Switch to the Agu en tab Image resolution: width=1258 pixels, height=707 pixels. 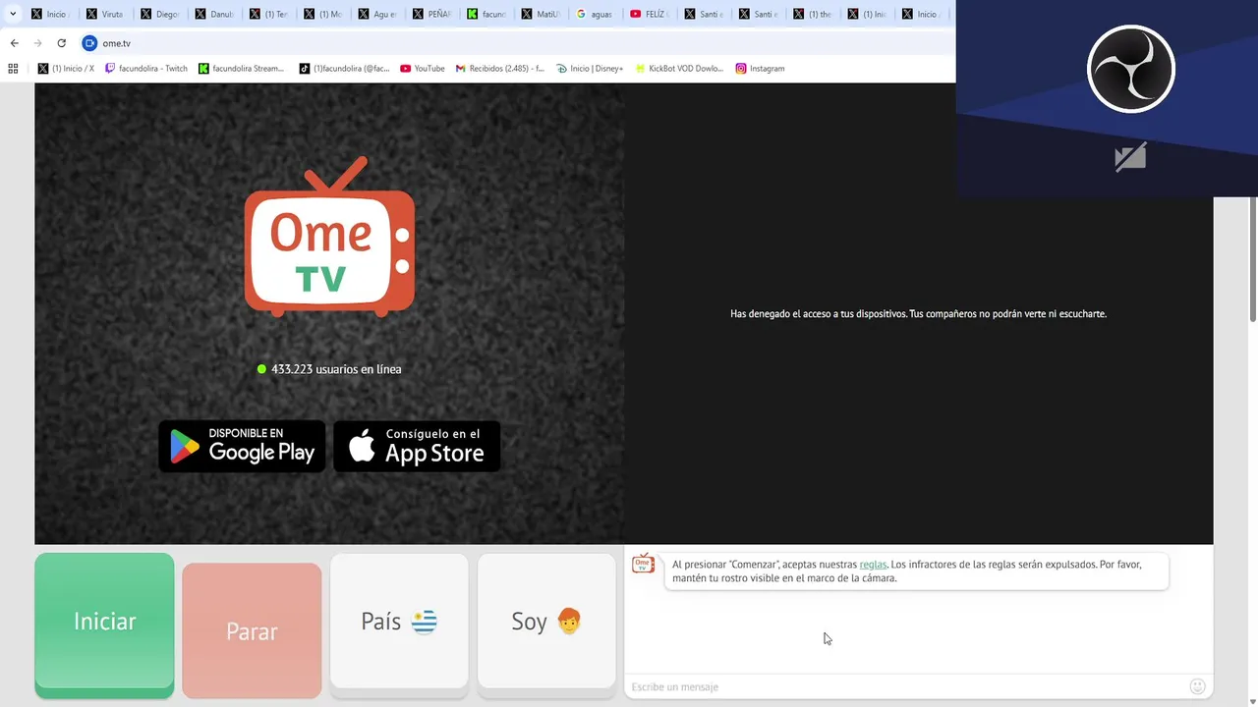tap(376, 14)
